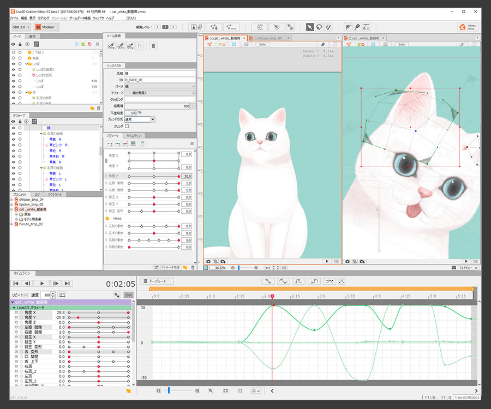Toggle the Solo button in second view

402,44
